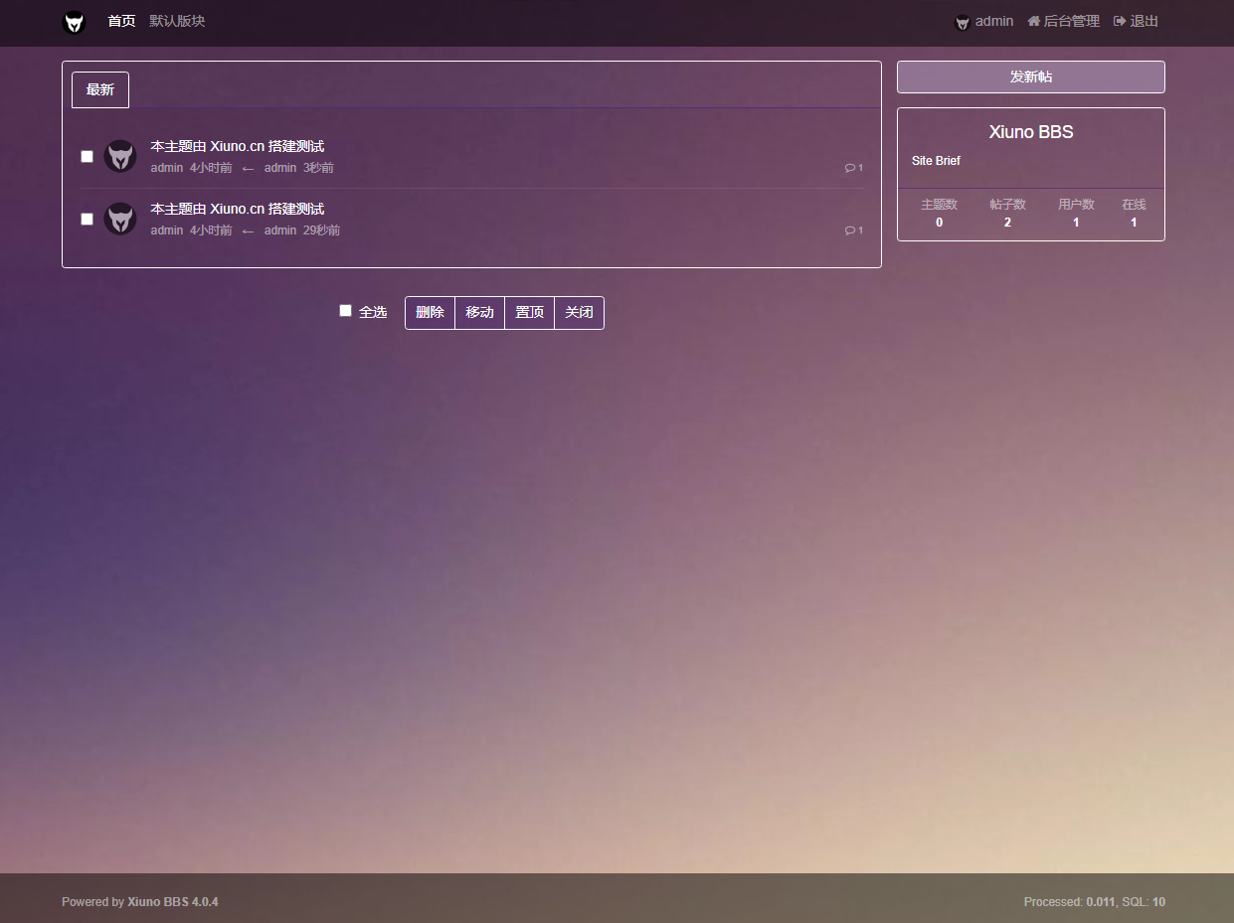The image size is (1234, 923).
Task: Click the 发新帖 new post button
Action: [1031, 77]
